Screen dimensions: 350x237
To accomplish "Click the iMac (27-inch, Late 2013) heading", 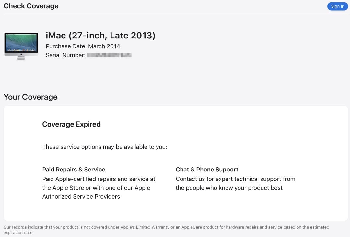I will point(100,36).
